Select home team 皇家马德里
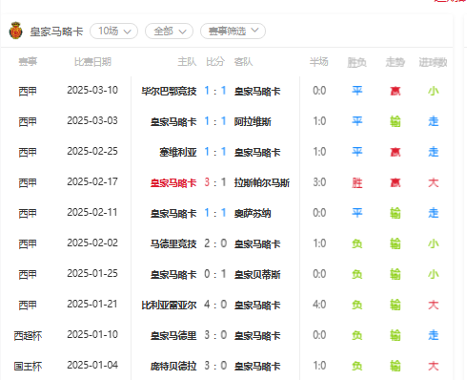The width and height of the screenshot is (467, 380). pos(173,335)
